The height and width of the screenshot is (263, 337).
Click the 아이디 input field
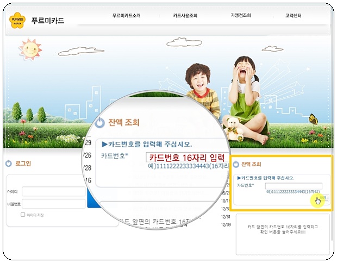(x=53, y=191)
